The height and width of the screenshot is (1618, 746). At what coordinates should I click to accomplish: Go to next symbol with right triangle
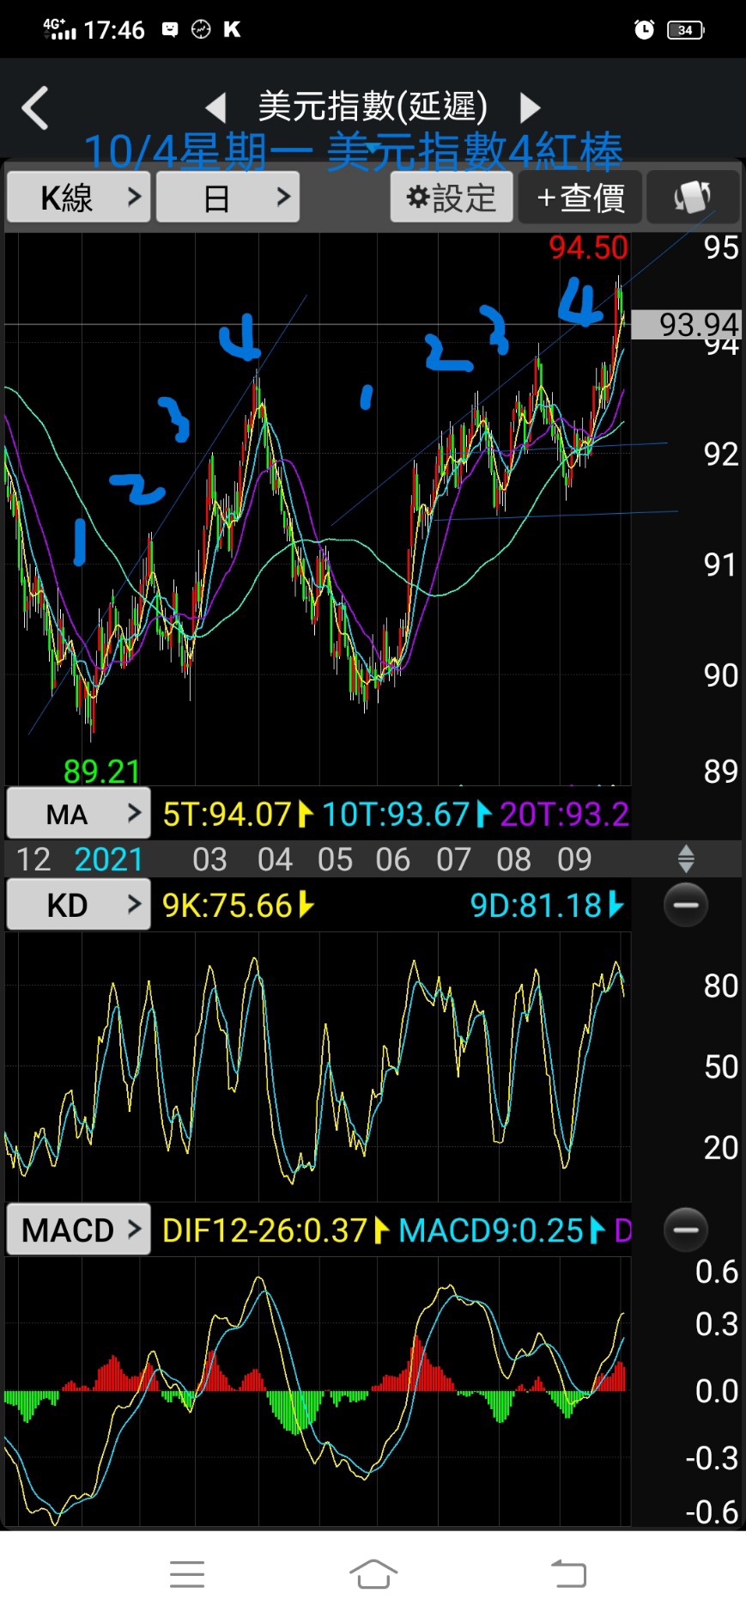click(x=531, y=108)
